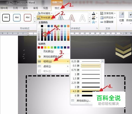Select 3 磅 line weight
This screenshot has height=114, width=132.
(x=86, y=87)
